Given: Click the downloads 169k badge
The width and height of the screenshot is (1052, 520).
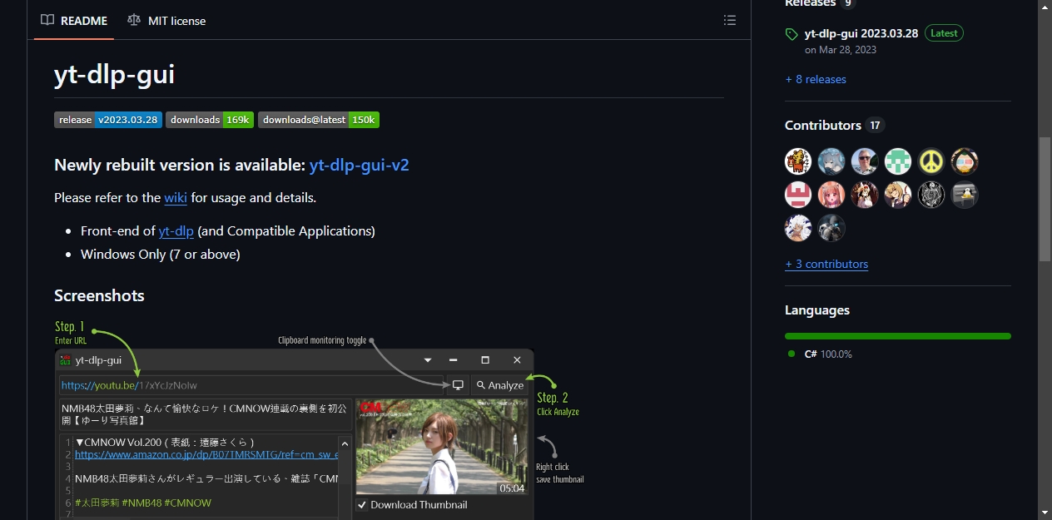Looking at the screenshot, I should (210, 120).
